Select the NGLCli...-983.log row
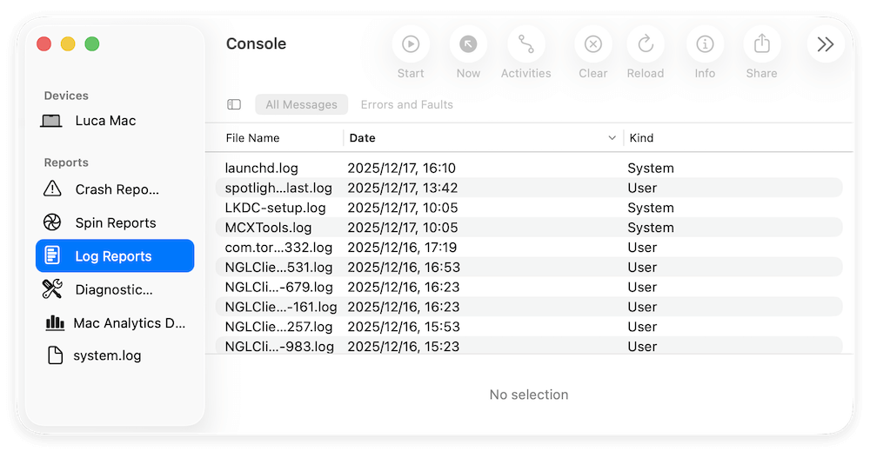Image resolution: width=870 pixels, height=451 pixels. click(x=529, y=346)
